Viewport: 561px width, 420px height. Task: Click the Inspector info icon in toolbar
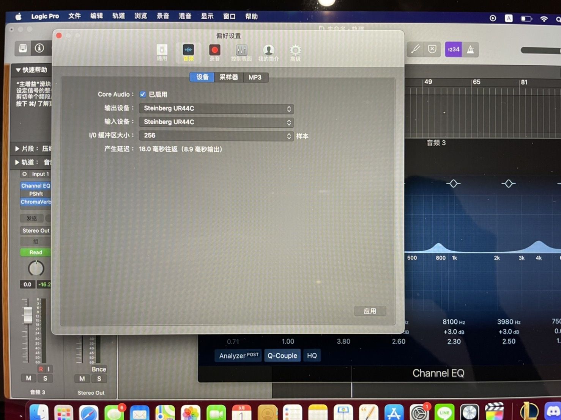[39, 48]
